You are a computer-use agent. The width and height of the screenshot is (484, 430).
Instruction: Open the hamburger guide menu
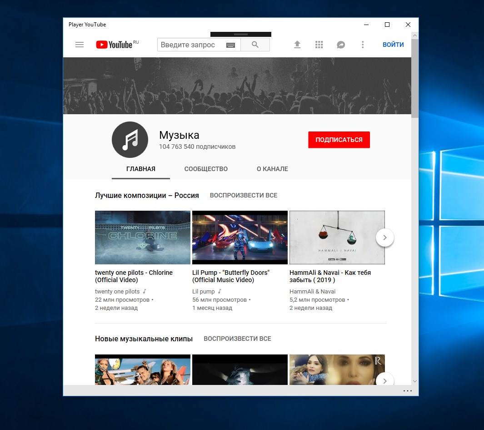pyautogui.click(x=80, y=45)
